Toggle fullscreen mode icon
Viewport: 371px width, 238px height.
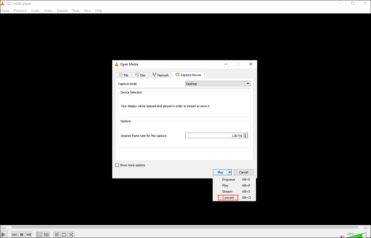pyautogui.click(x=39, y=234)
